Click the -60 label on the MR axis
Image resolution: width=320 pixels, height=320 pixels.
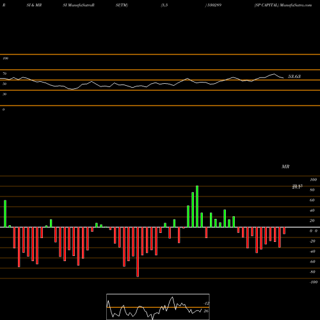312,262
